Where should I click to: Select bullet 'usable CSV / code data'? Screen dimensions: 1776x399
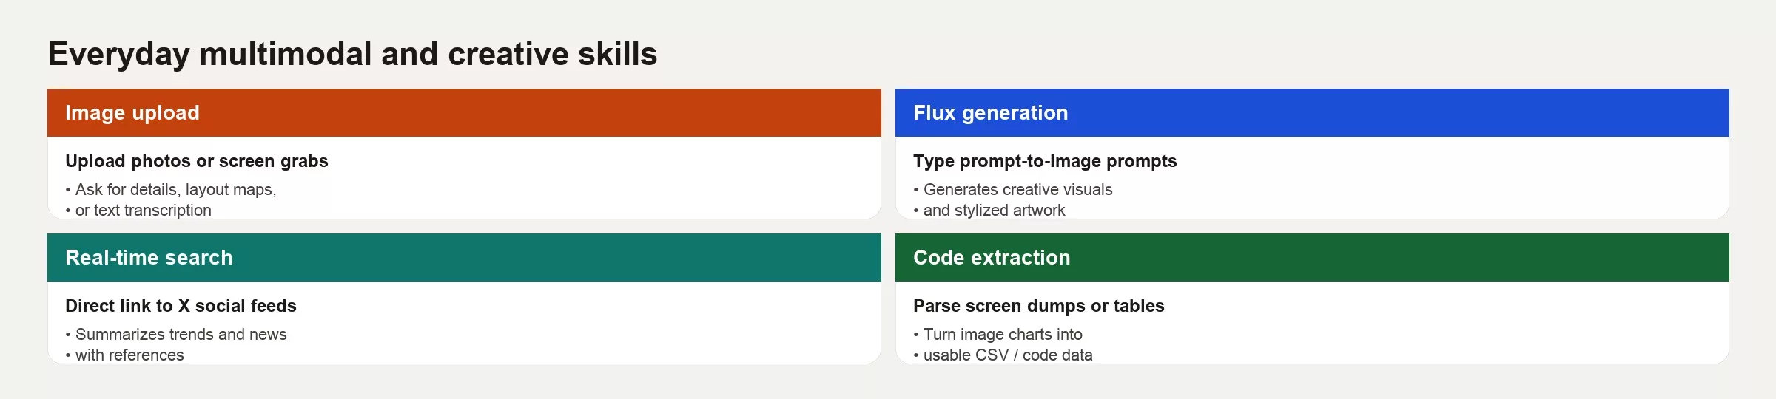tap(1003, 355)
